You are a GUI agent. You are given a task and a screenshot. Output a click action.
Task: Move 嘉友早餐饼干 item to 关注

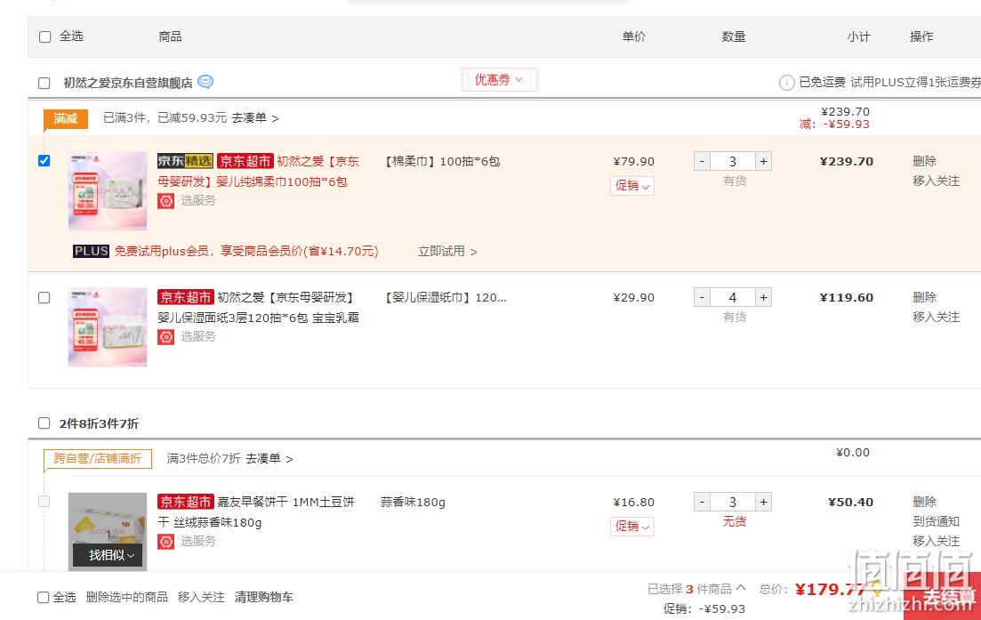(936, 541)
